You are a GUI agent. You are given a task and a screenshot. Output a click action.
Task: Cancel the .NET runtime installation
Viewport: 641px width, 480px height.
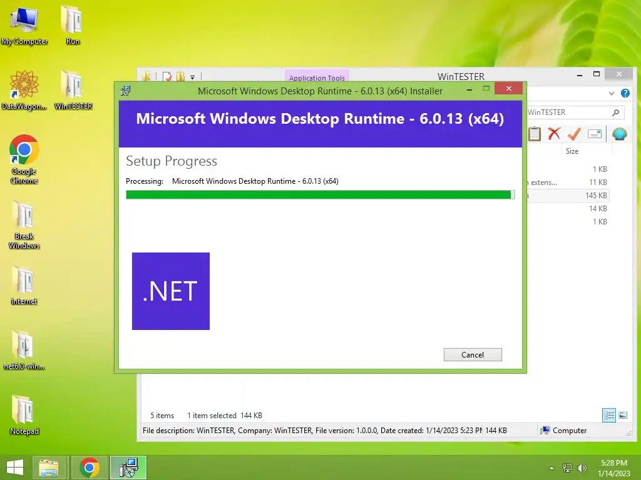pos(473,355)
